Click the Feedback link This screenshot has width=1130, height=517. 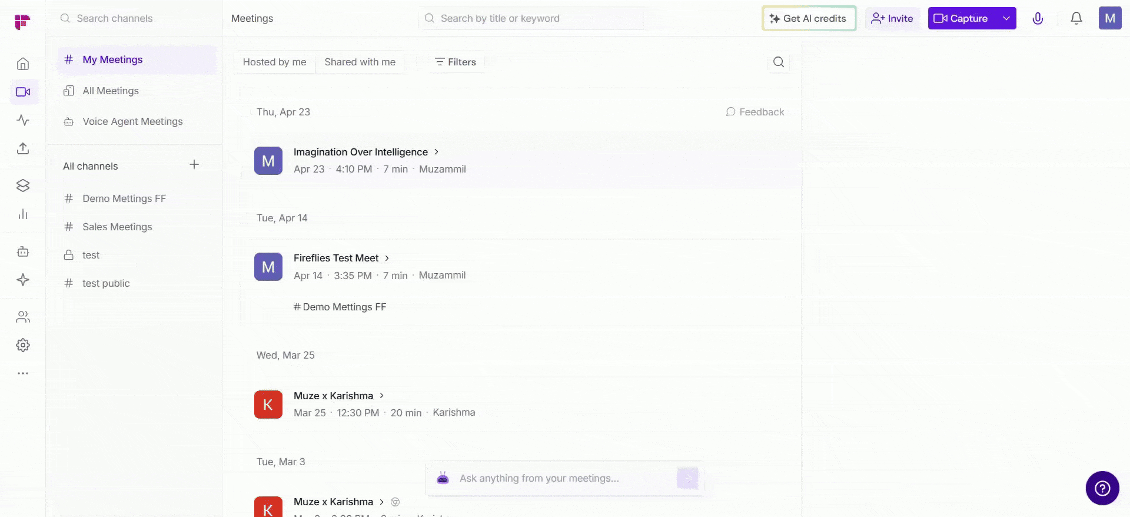755,112
